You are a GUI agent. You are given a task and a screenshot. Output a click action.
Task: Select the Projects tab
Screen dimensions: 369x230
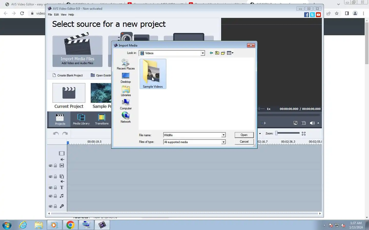pos(60,119)
